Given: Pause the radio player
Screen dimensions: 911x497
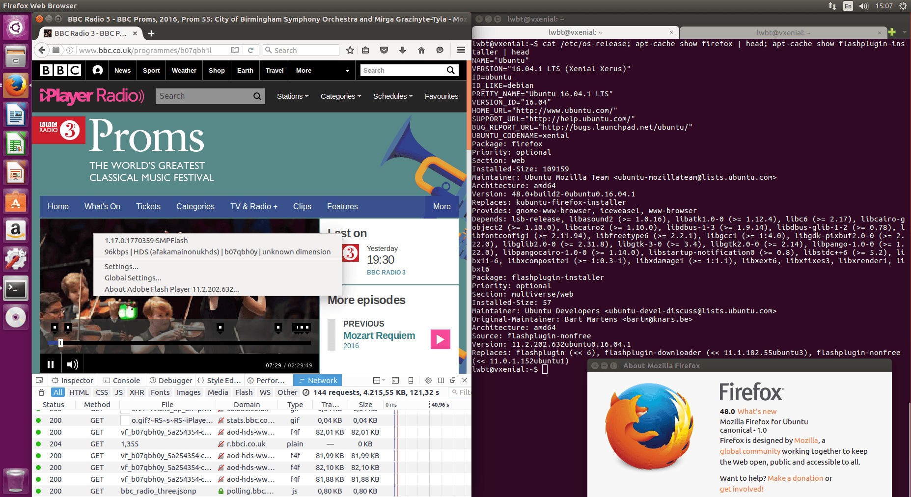Looking at the screenshot, I should click(50, 364).
